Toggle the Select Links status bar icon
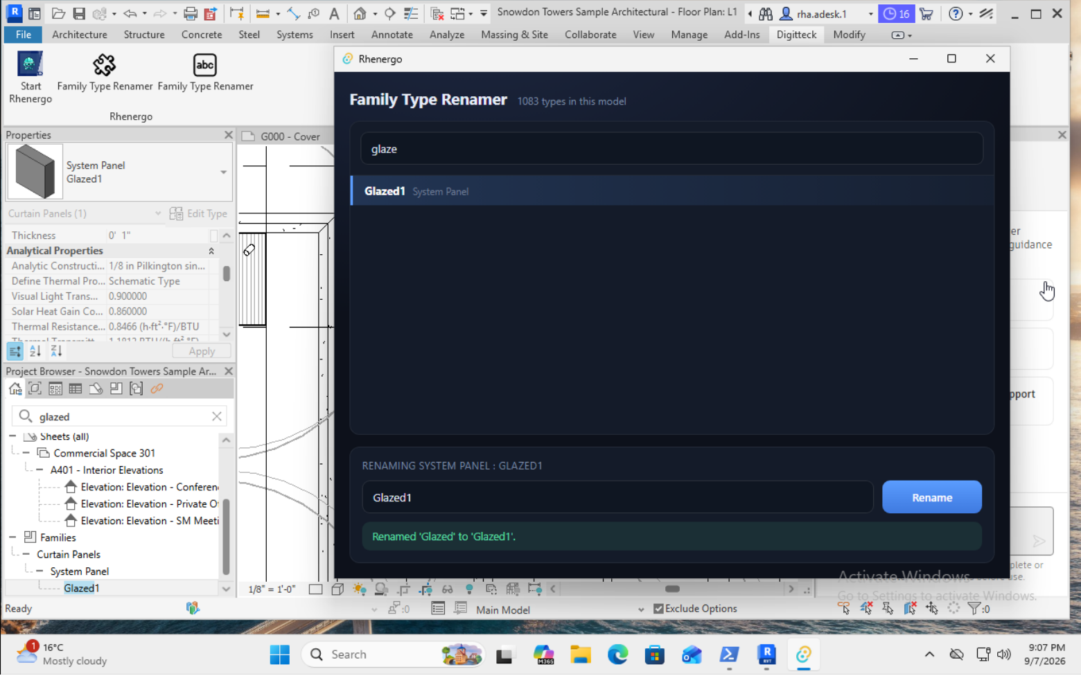 click(x=844, y=609)
